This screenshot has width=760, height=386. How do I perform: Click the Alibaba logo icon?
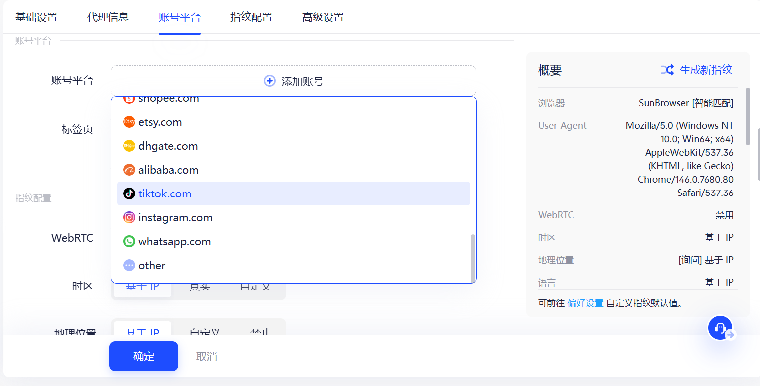[x=129, y=170]
